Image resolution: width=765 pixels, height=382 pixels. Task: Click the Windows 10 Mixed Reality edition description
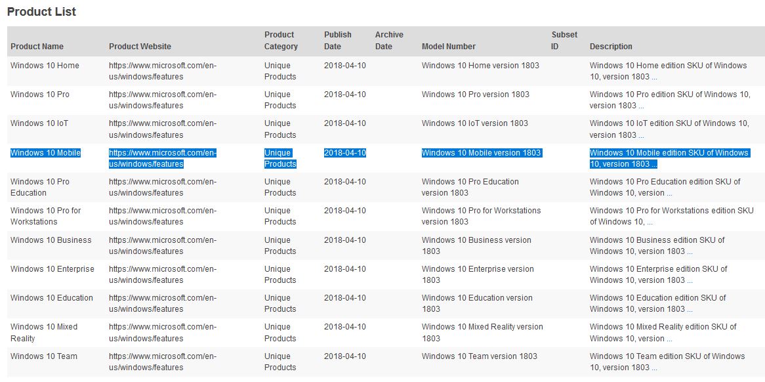(663, 332)
